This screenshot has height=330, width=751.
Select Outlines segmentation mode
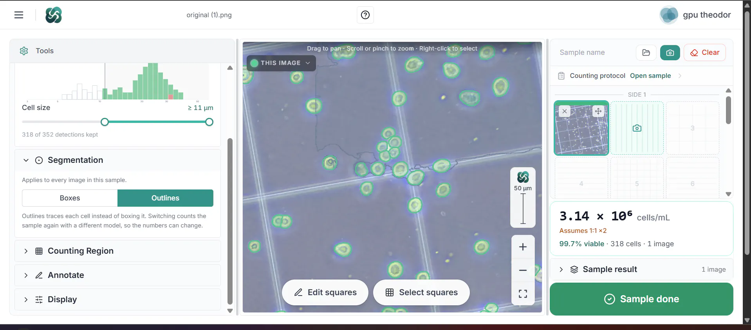(165, 198)
